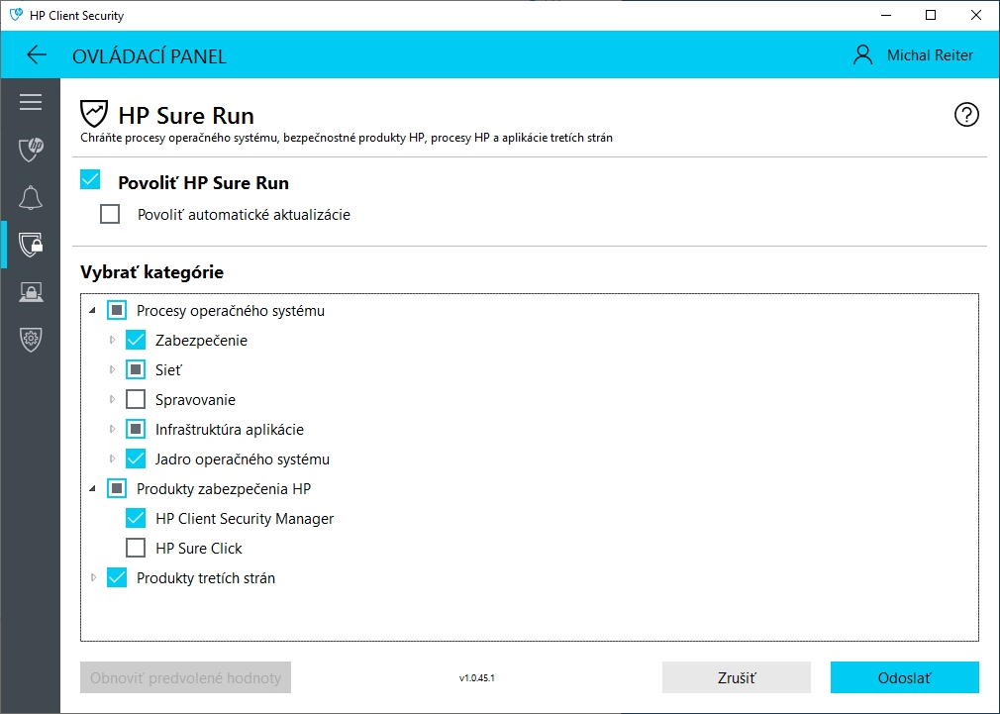Click the user profile icon

863,55
